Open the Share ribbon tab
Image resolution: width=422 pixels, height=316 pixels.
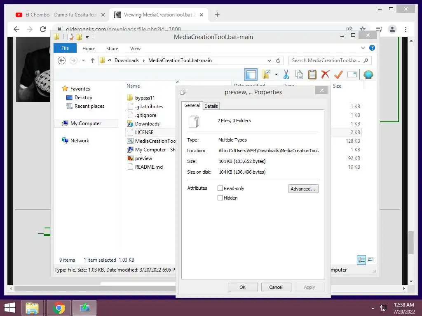pyautogui.click(x=112, y=49)
